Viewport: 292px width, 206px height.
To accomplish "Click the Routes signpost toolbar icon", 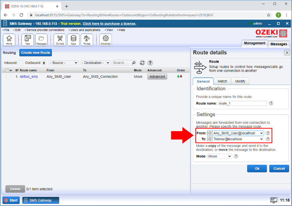I will pyautogui.click(x=87, y=40).
